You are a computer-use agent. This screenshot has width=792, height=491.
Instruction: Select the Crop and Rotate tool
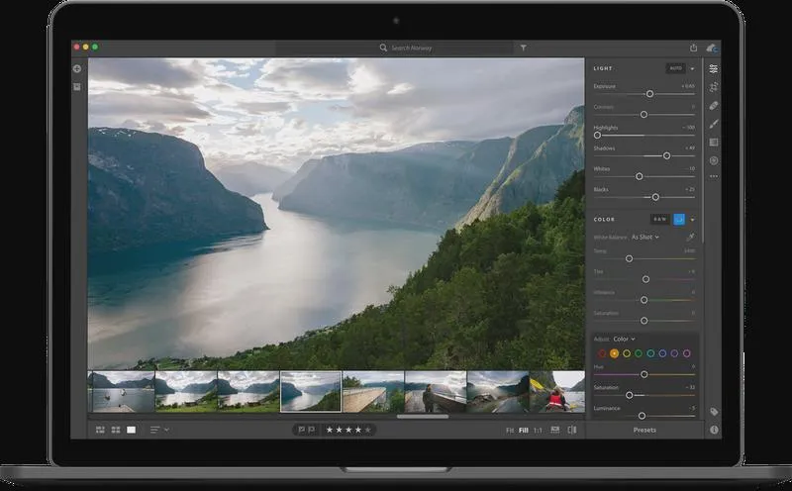click(713, 87)
